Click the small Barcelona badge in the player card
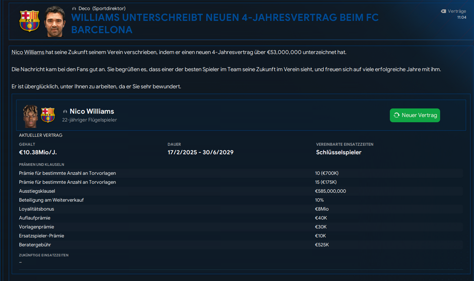Screen dimensions: 474x281 (47, 115)
